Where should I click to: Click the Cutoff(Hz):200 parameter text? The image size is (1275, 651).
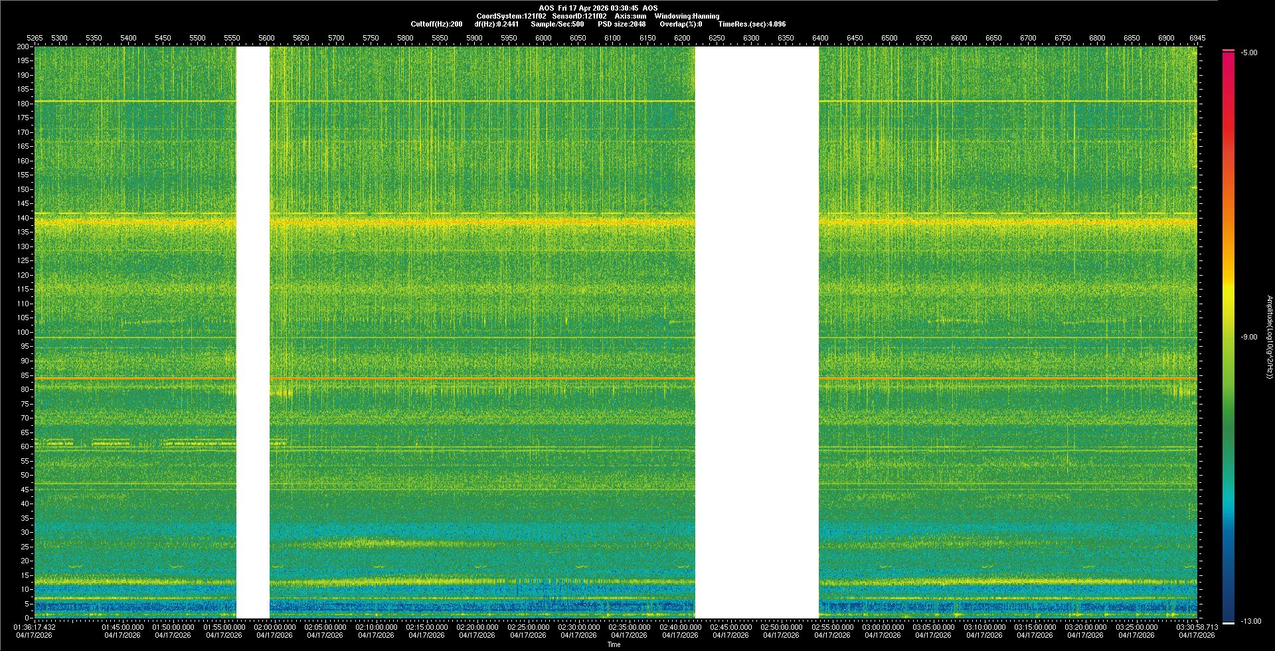(x=436, y=24)
